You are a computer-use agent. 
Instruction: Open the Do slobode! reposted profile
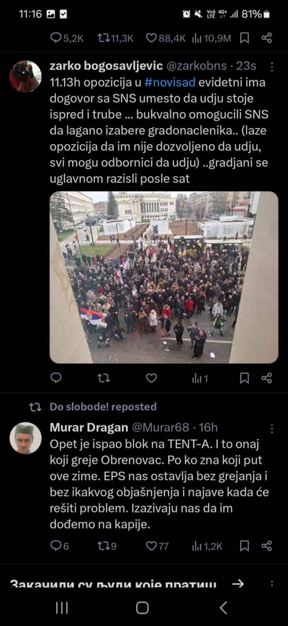(x=103, y=407)
